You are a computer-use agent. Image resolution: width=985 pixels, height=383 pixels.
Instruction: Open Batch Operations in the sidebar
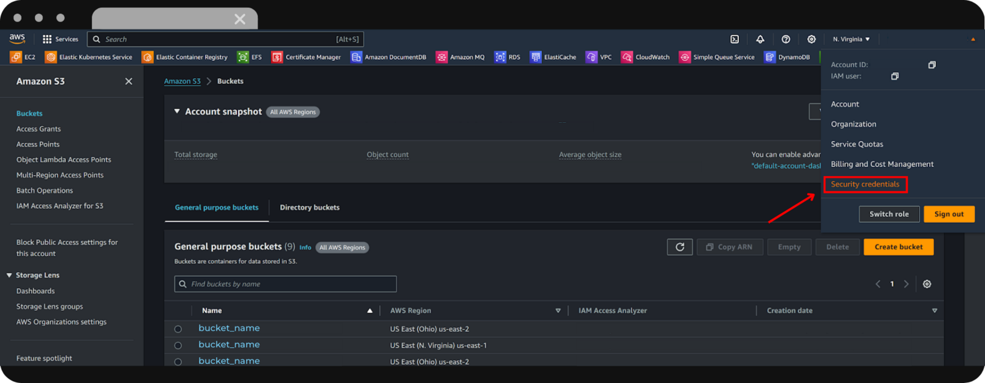click(x=45, y=190)
